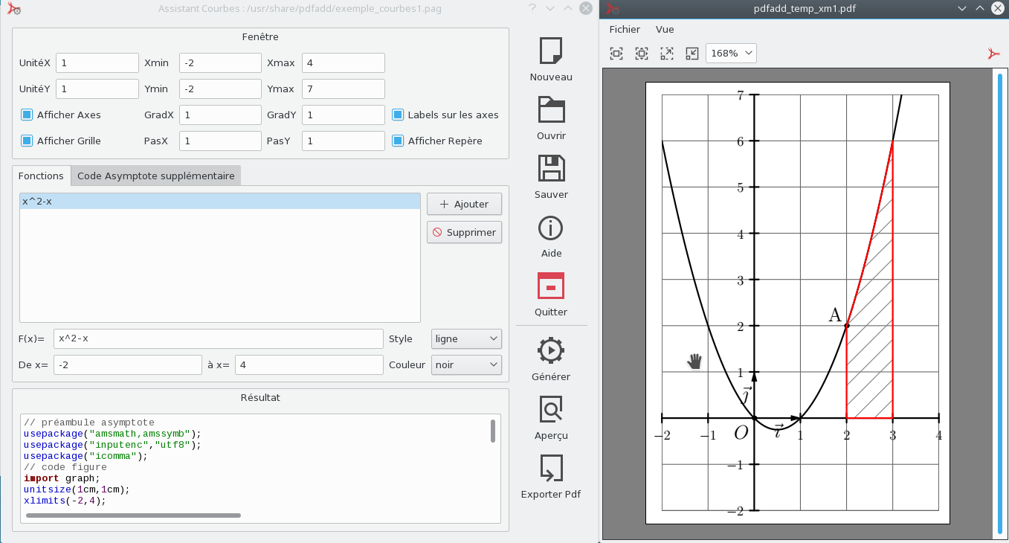Image resolution: width=1009 pixels, height=543 pixels.
Task: Switch to Code Asymptote supplémentaire tab
Action: pos(155,176)
